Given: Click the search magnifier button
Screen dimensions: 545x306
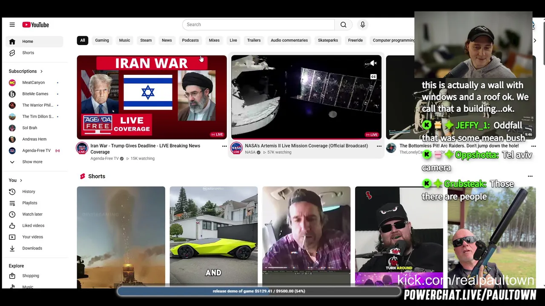Looking at the screenshot, I should (343, 25).
